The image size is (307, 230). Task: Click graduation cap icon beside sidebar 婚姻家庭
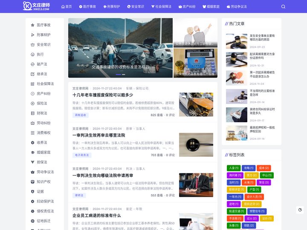32,152
